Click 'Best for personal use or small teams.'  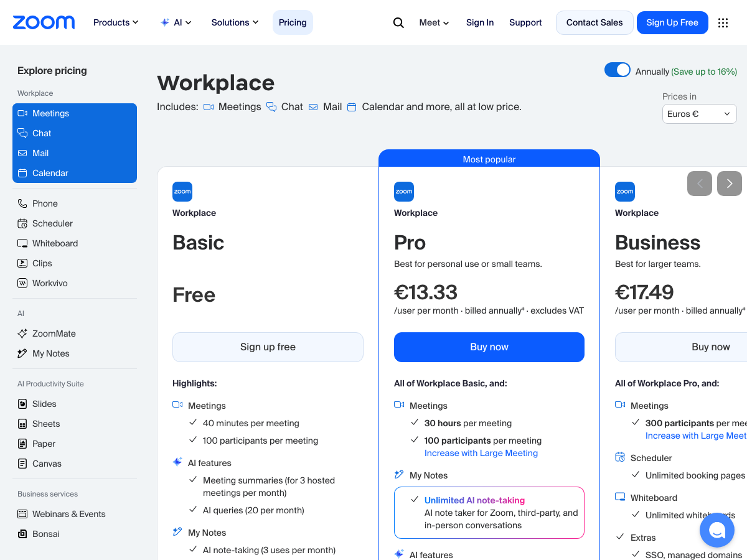pyautogui.click(x=468, y=264)
